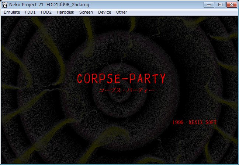Maximize the Neko Project 21 window
This screenshot has width=239, height=165.
220,5
